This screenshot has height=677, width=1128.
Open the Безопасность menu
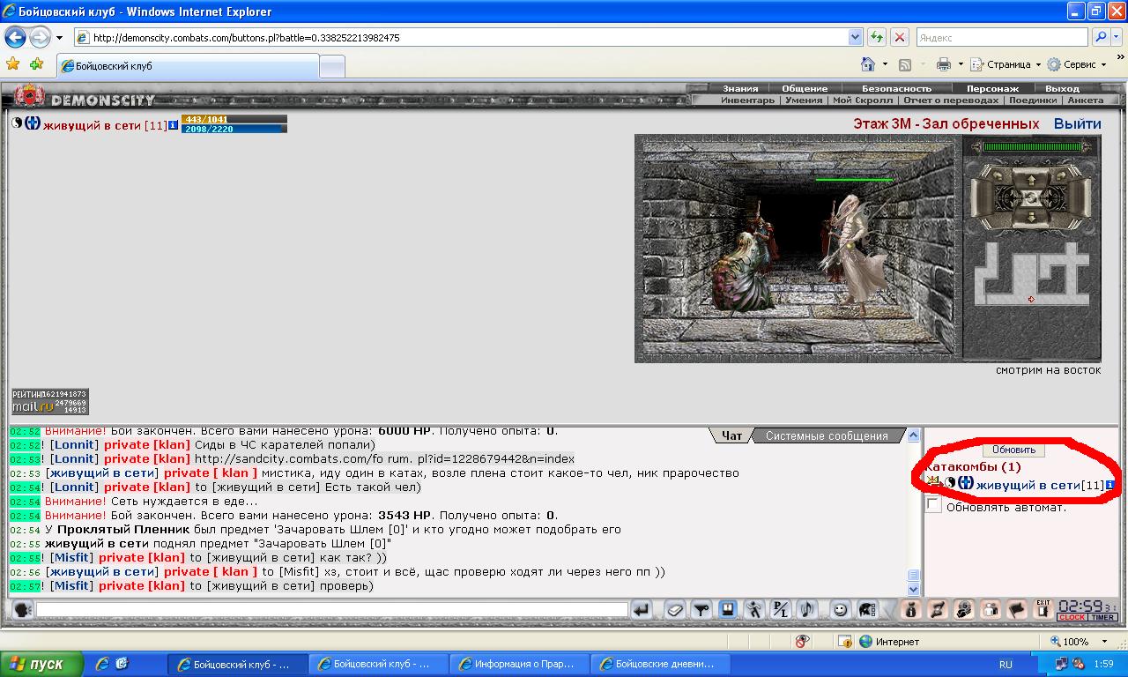click(x=896, y=88)
